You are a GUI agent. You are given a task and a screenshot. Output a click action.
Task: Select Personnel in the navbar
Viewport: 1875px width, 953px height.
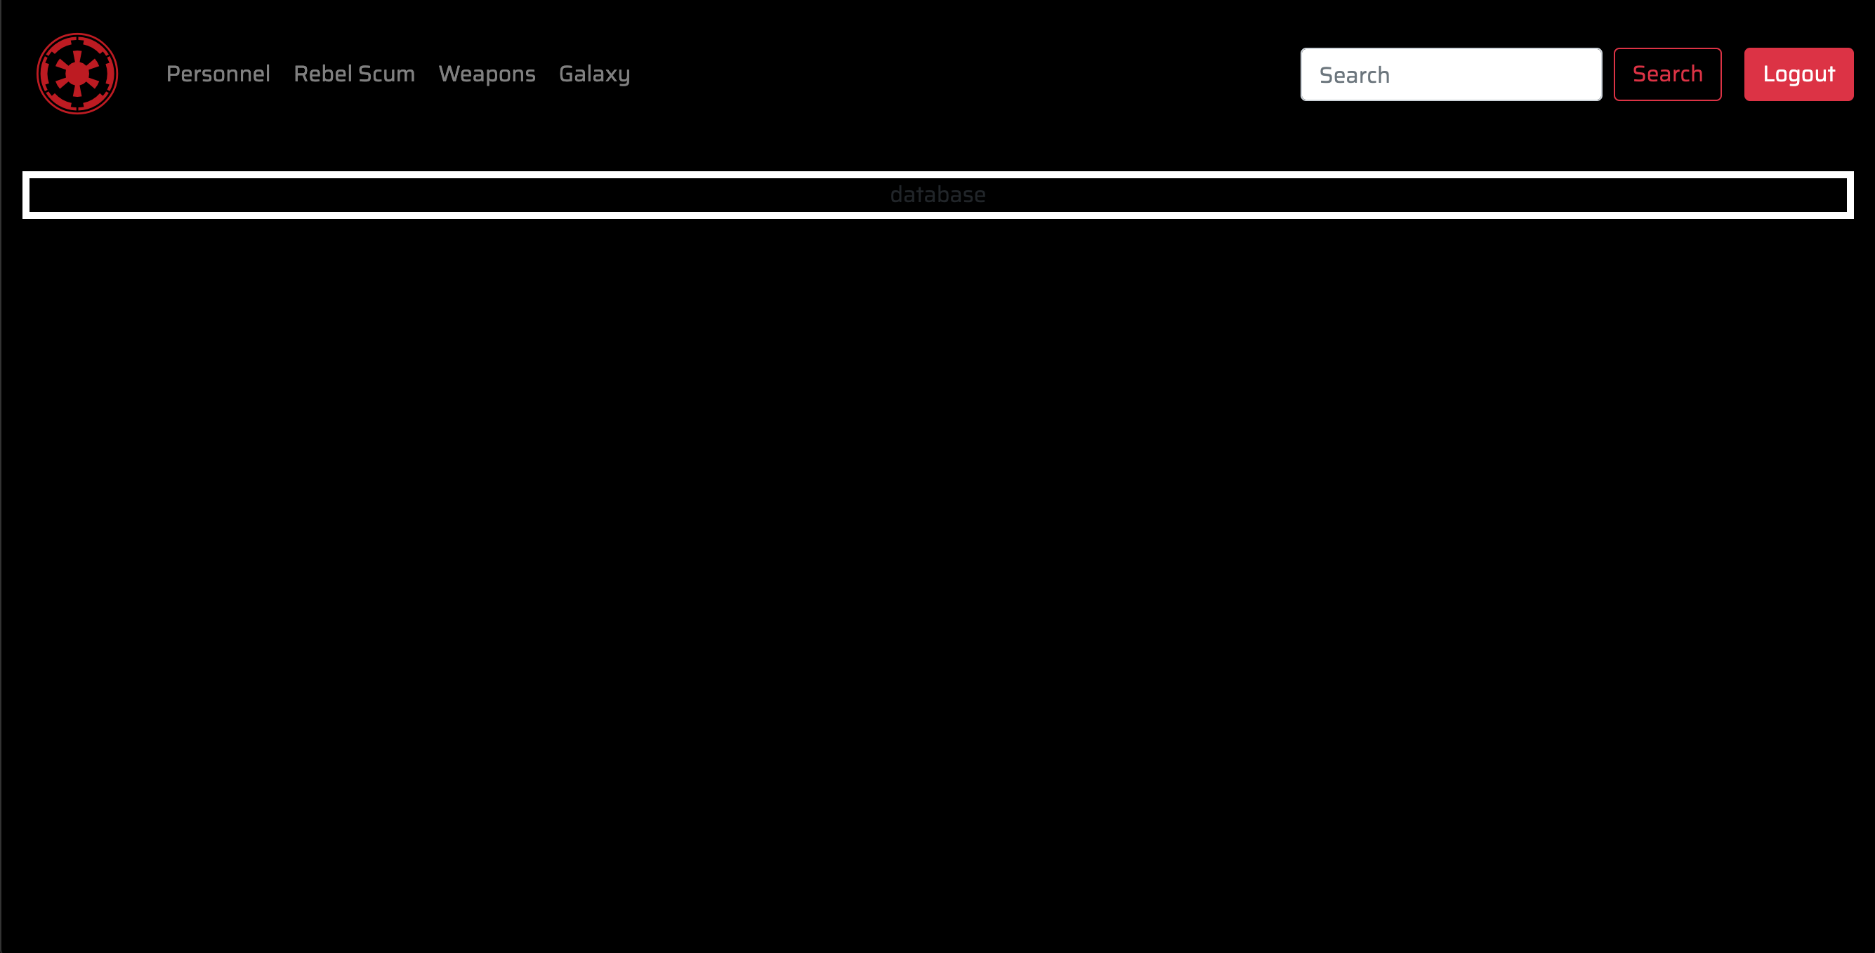pyautogui.click(x=218, y=74)
